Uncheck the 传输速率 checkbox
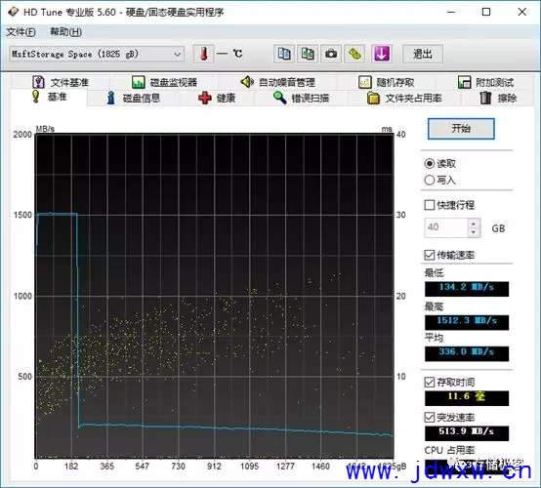 coord(430,255)
